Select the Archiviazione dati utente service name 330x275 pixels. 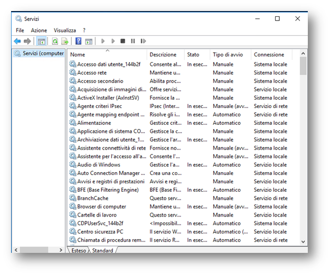pyautogui.click(x=111, y=140)
